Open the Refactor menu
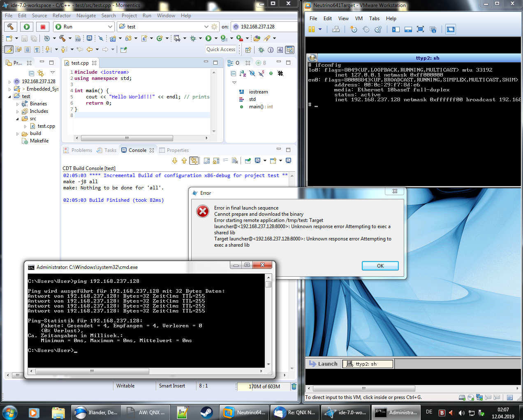The width and height of the screenshot is (523, 420). pyautogui.click(x=62, y=16)
